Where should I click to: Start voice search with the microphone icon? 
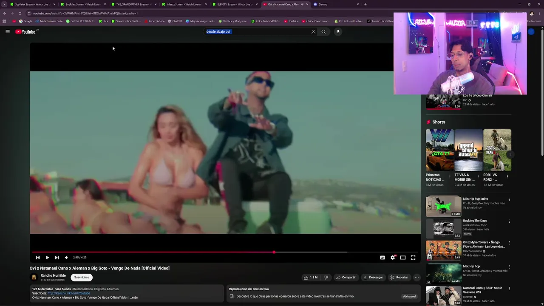click(x=338, y=31)
